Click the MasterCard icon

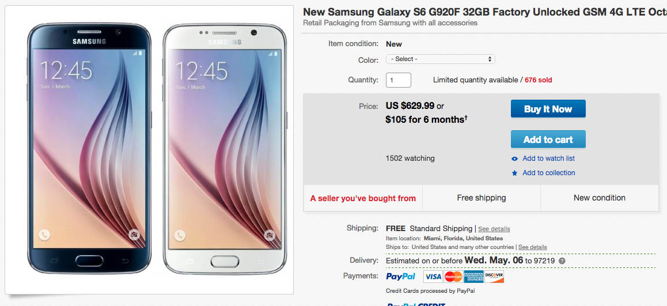tap(453, 277)
